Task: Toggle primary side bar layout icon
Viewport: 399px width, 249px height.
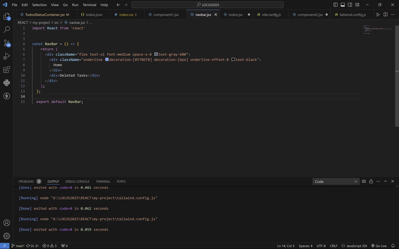Action: pyautogui.click(x=335, y=5)
